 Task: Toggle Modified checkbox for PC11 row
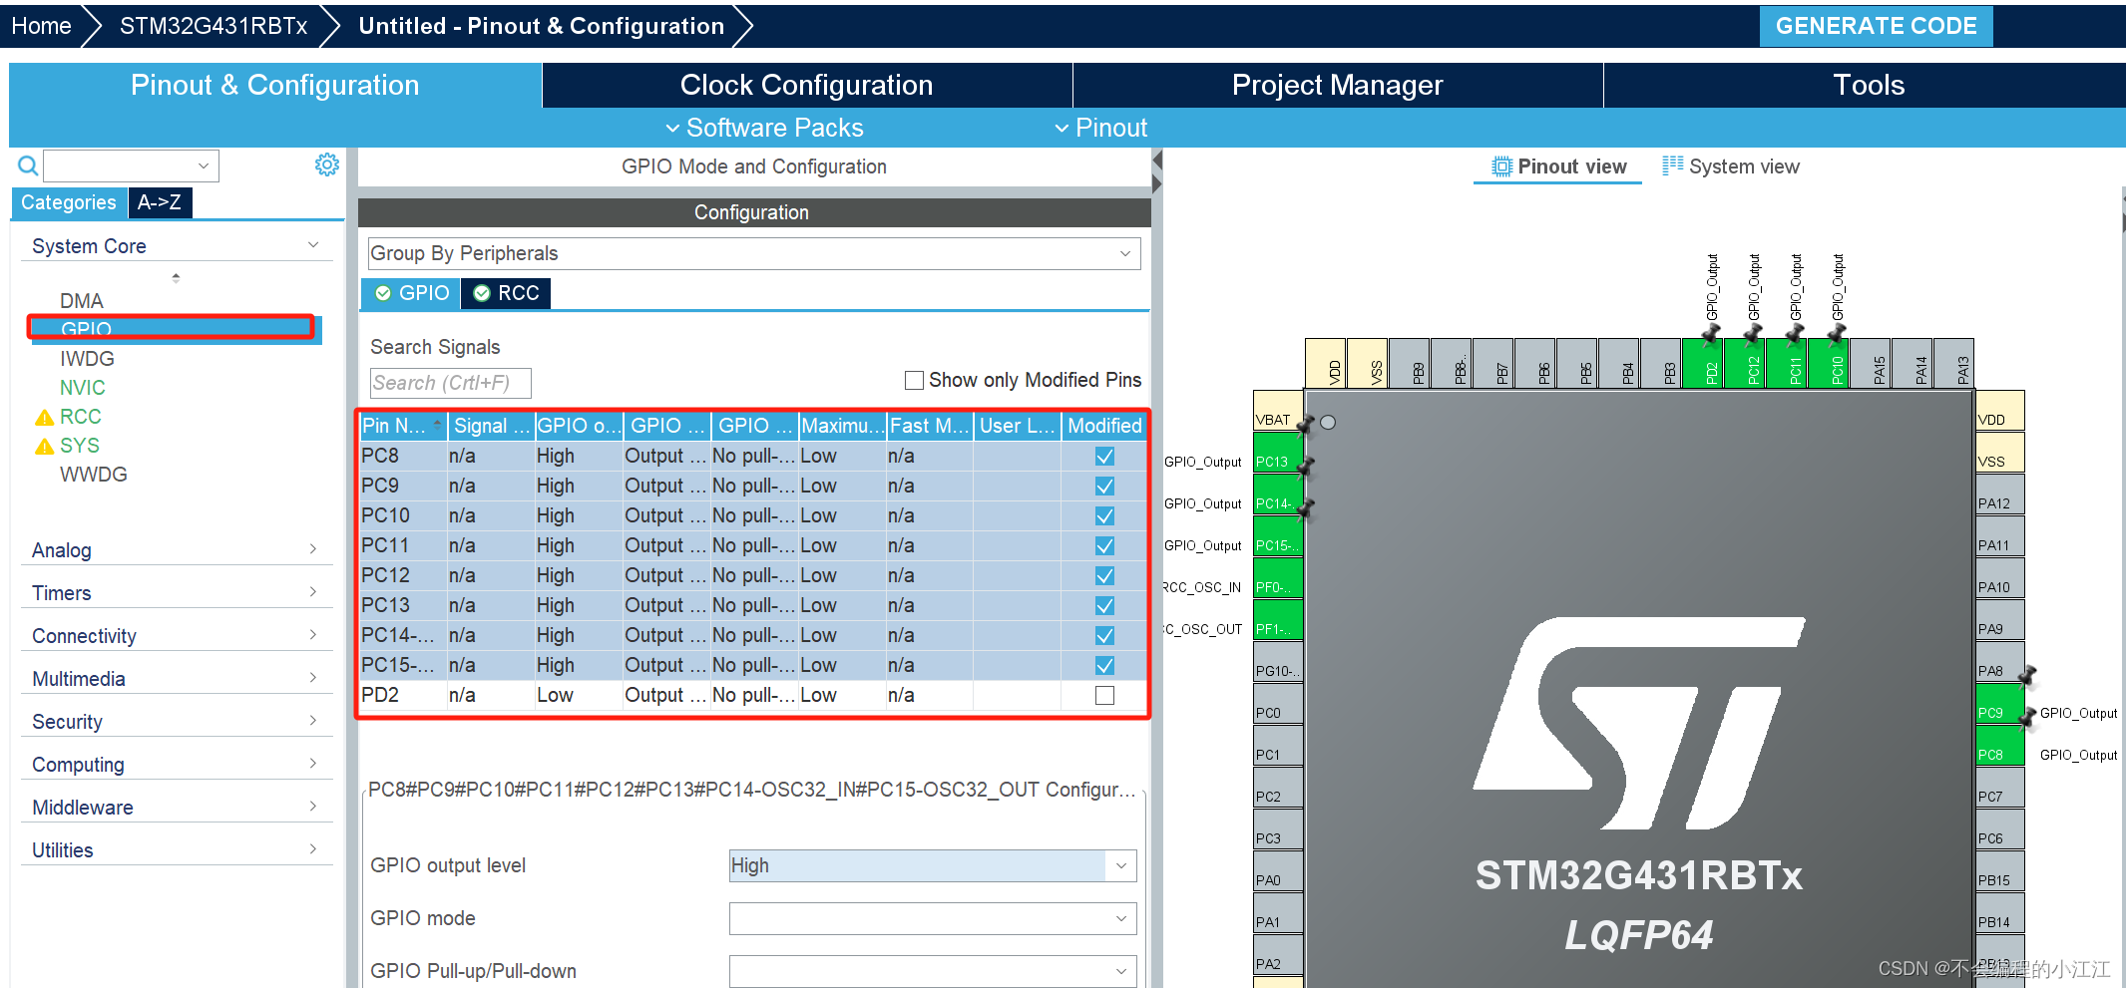click(1104, 546)
